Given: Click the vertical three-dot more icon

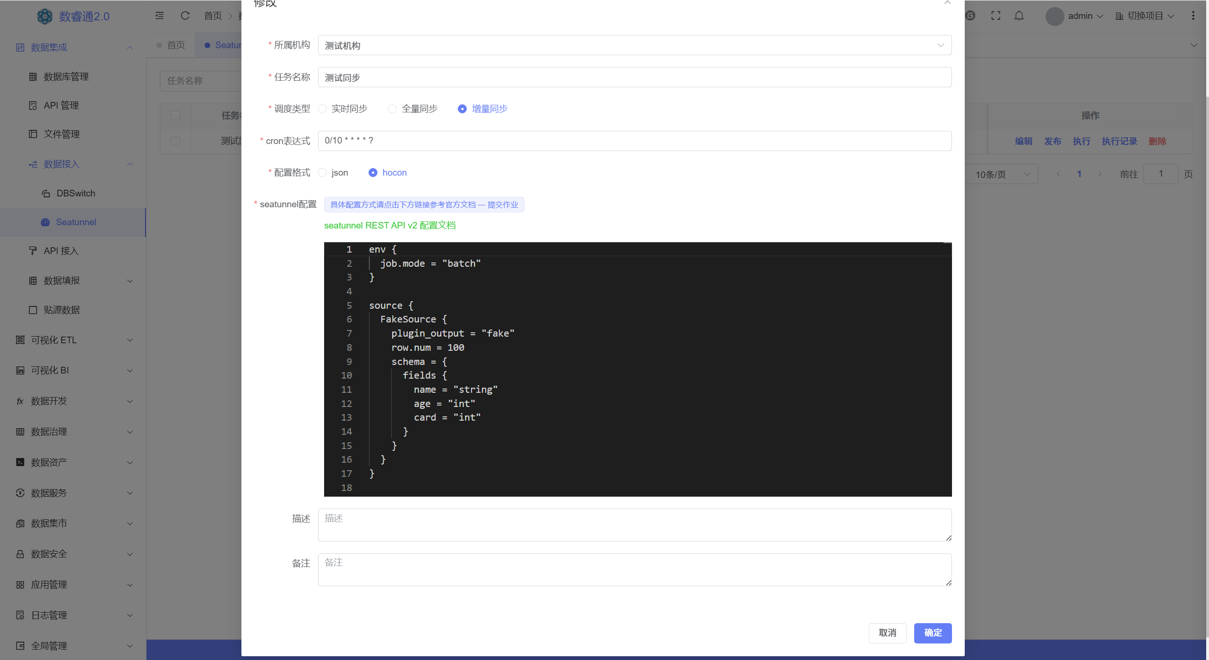Looking at the screenshot, I should coord(1193,16).
